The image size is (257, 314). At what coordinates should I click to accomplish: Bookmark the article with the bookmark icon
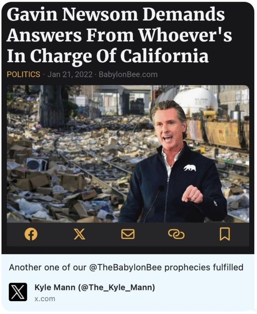[x=225, y=234]
